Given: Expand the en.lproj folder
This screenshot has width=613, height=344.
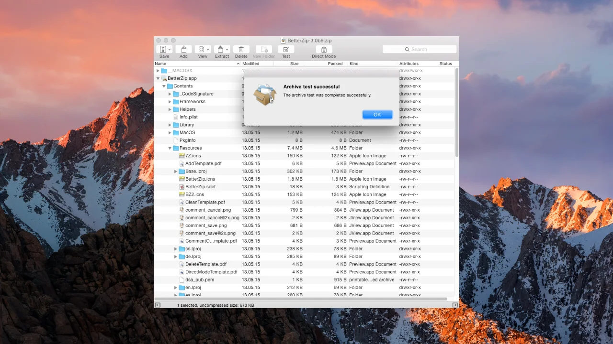Looking at the screenshot, I should point(175,288).
